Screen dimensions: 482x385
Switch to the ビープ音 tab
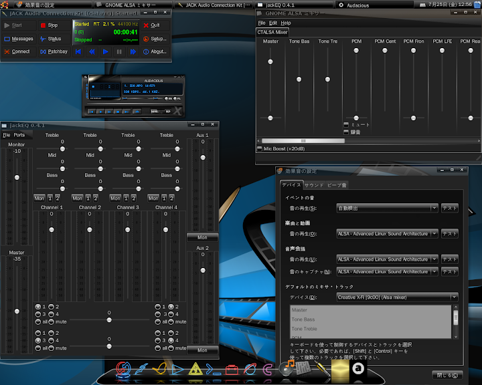tap(337, 185)
